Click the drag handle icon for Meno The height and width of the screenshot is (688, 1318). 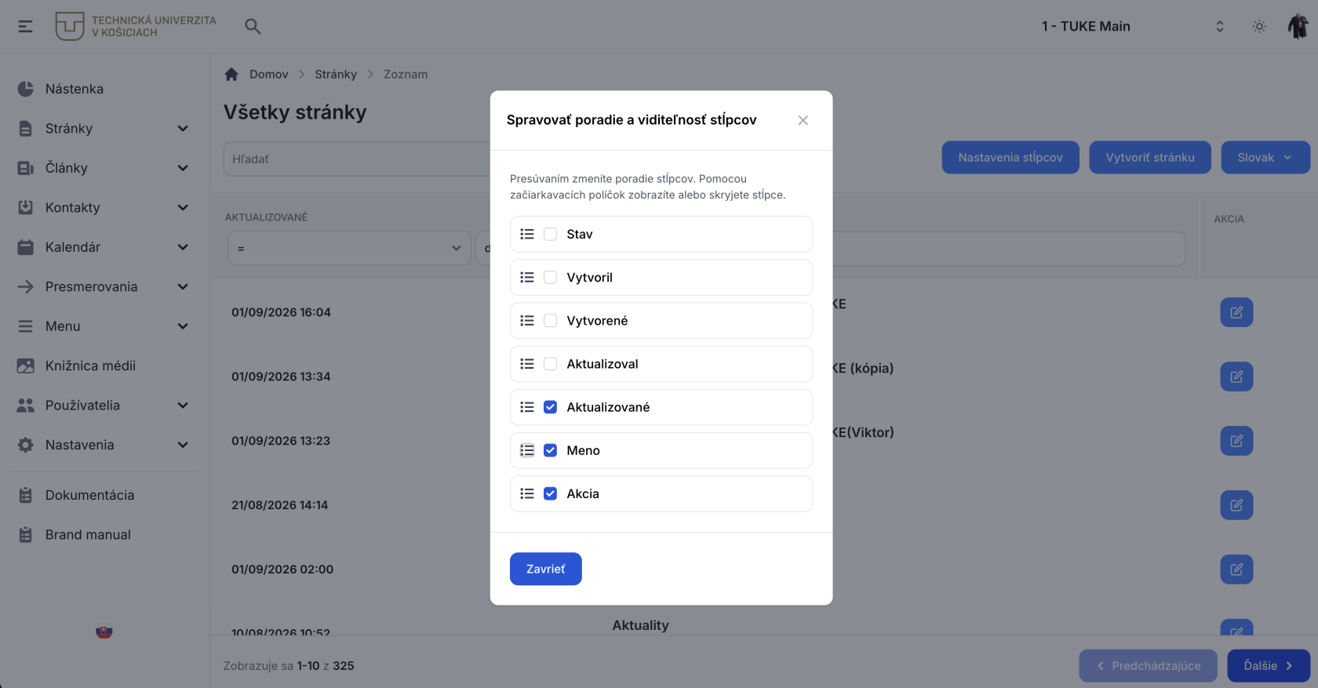527,450
